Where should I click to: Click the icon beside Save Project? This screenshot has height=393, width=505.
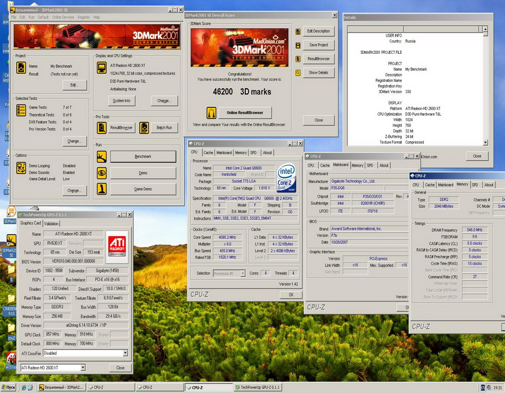tap(298, 45)
